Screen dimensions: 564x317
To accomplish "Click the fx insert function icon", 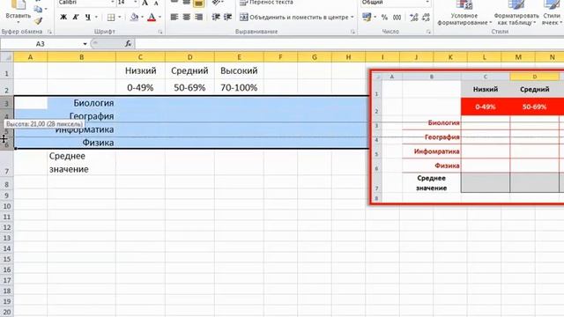I will tap(128, 44).
